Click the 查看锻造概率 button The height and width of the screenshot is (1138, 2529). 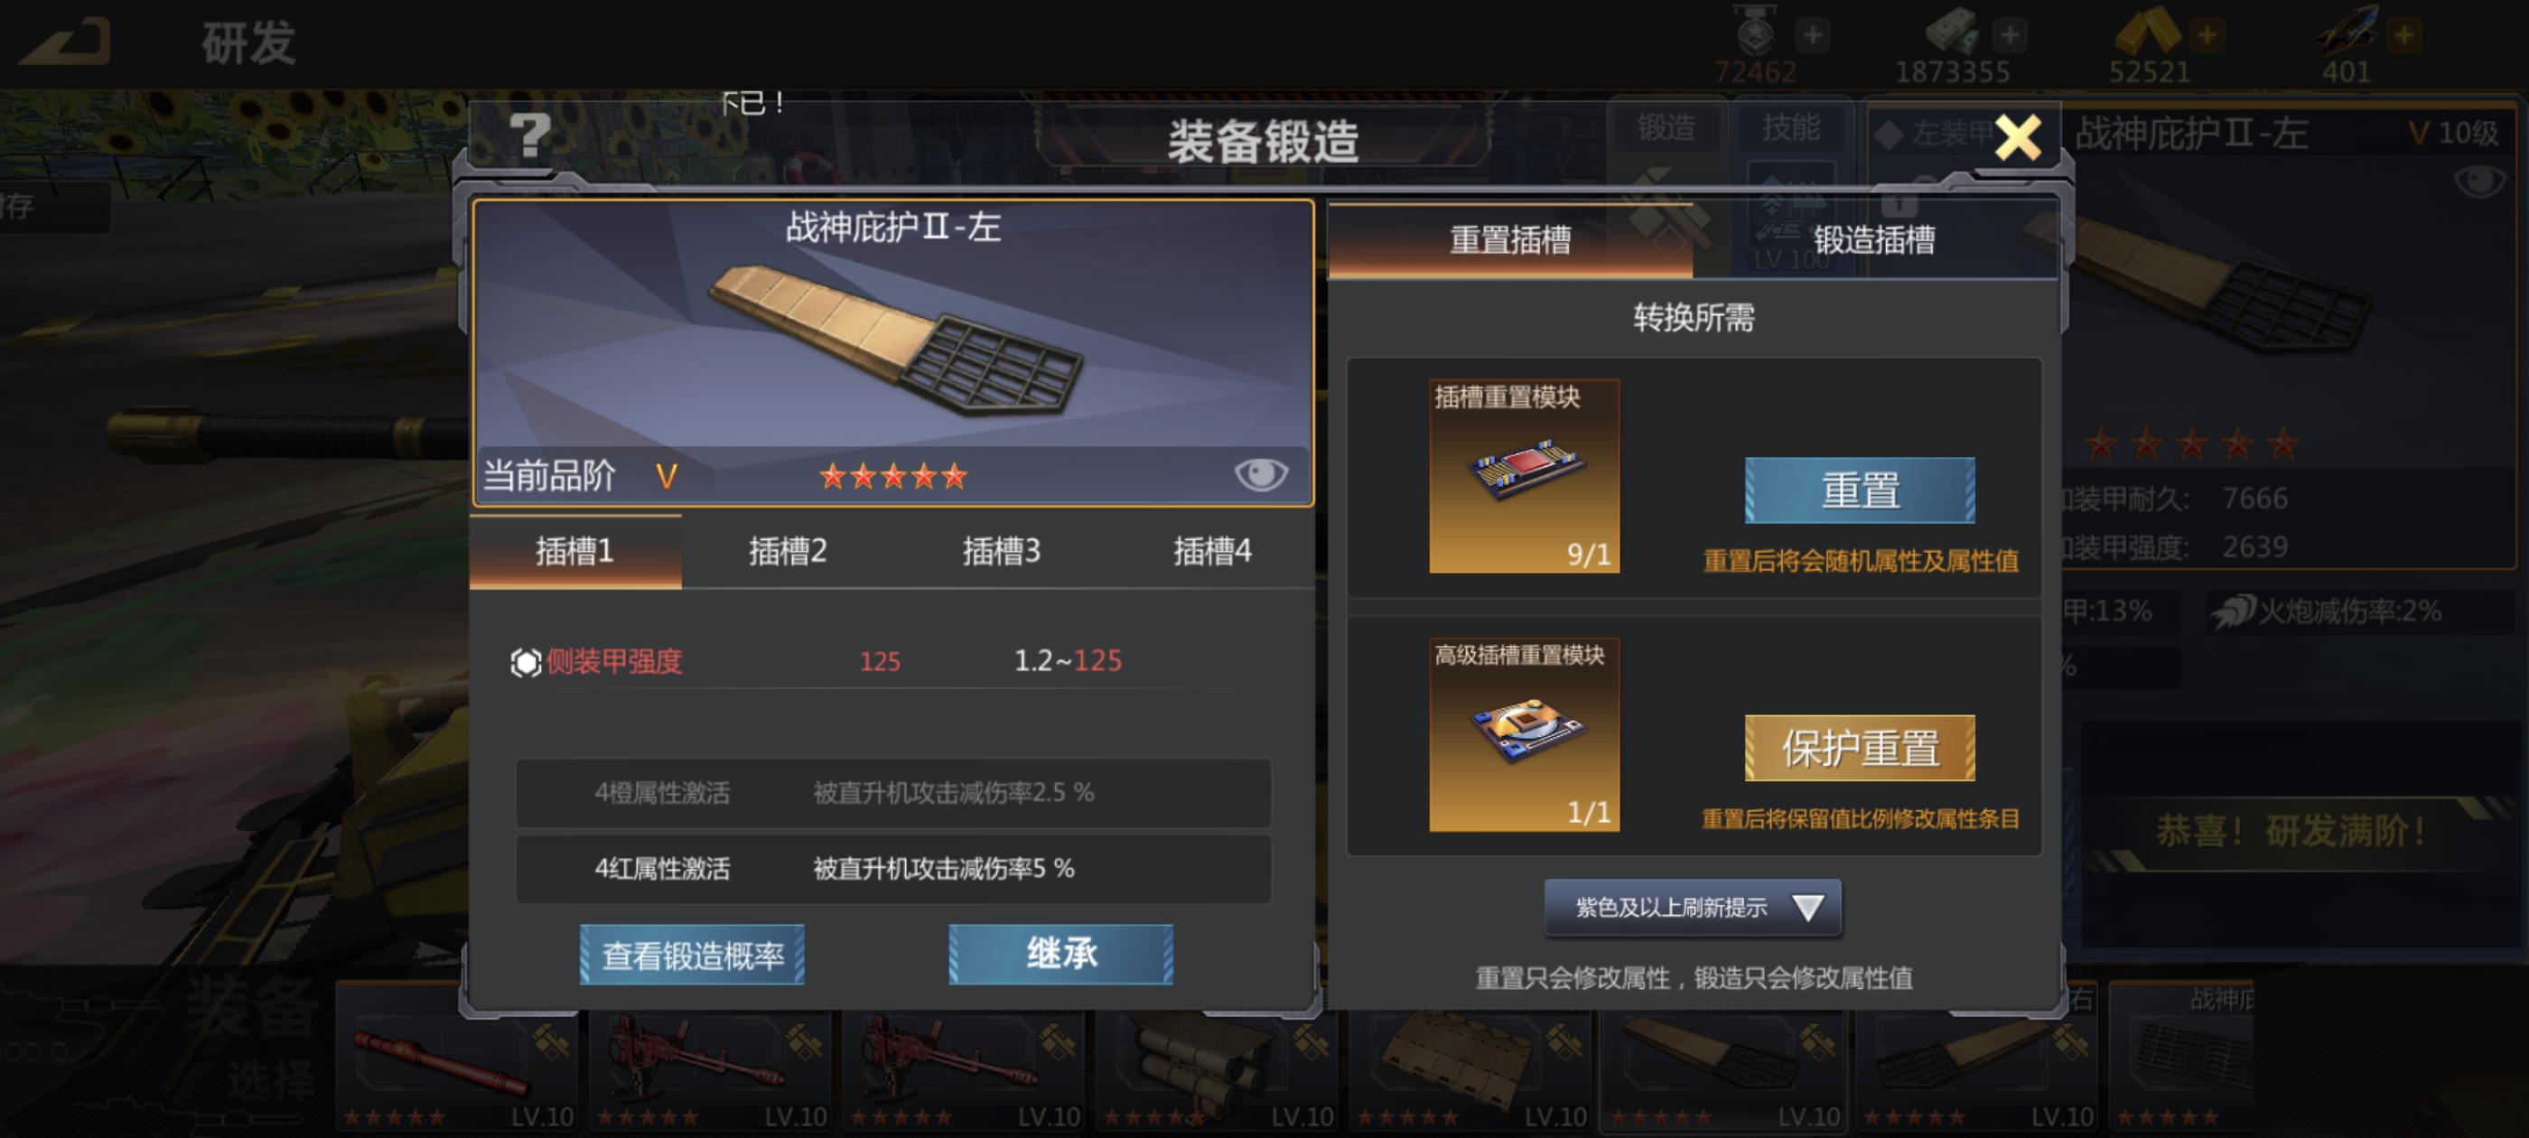(x=692, y=955)
